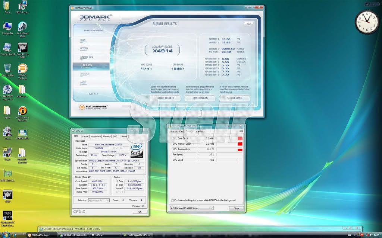Open the Fraps desktop icon

point(7,153)
